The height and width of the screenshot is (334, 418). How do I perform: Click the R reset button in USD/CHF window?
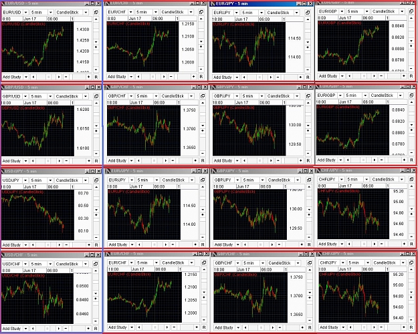click(x=96, y=329)
